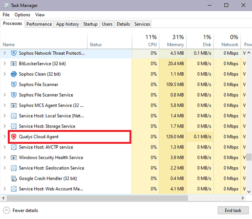Switch to the Performance tab
This screenshot has width=252, height=219.
pyautogui.click(x=39, y=24)
